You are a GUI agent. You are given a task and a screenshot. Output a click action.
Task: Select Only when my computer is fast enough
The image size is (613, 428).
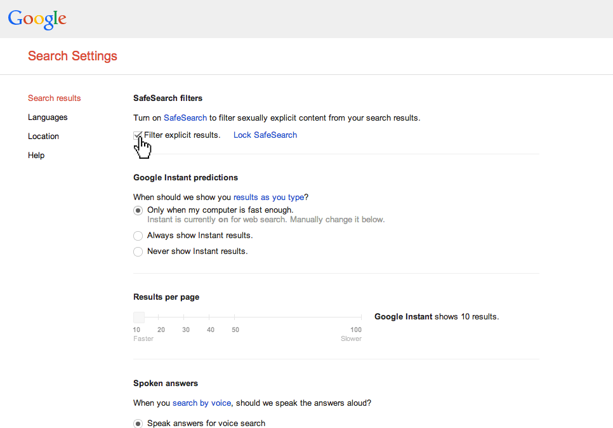pyautogui.click(x=138, y=210)
